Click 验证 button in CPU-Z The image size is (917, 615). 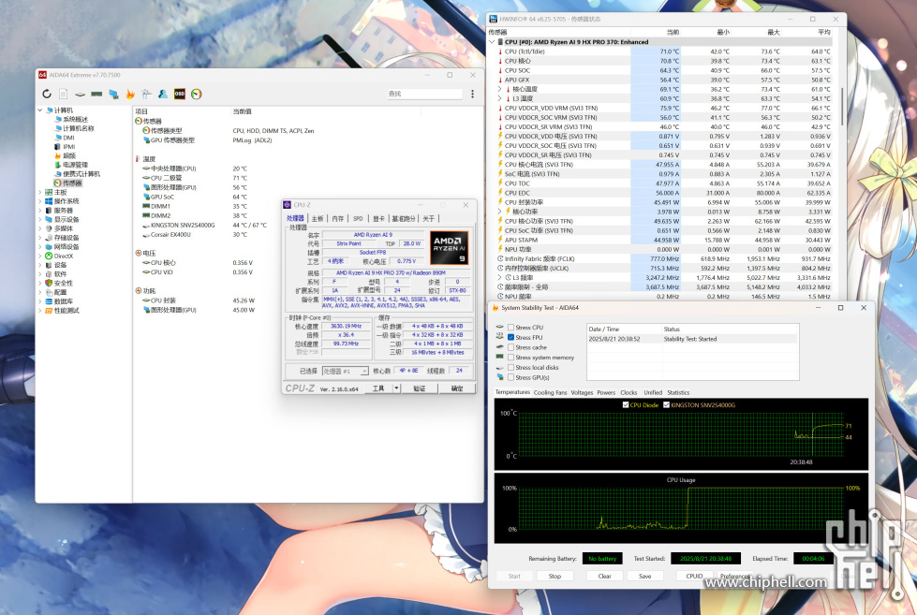[x=420, y=388]
